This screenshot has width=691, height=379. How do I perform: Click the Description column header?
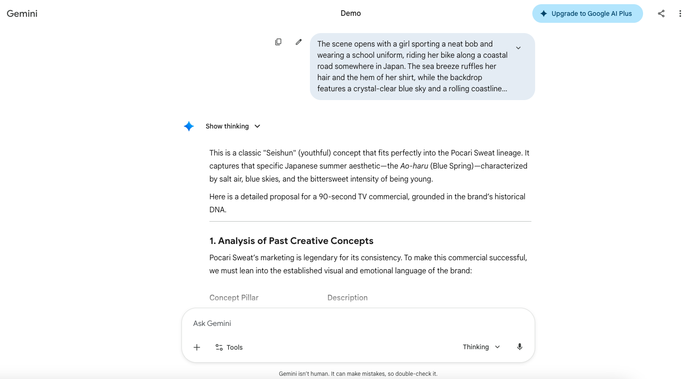point(347,298)
